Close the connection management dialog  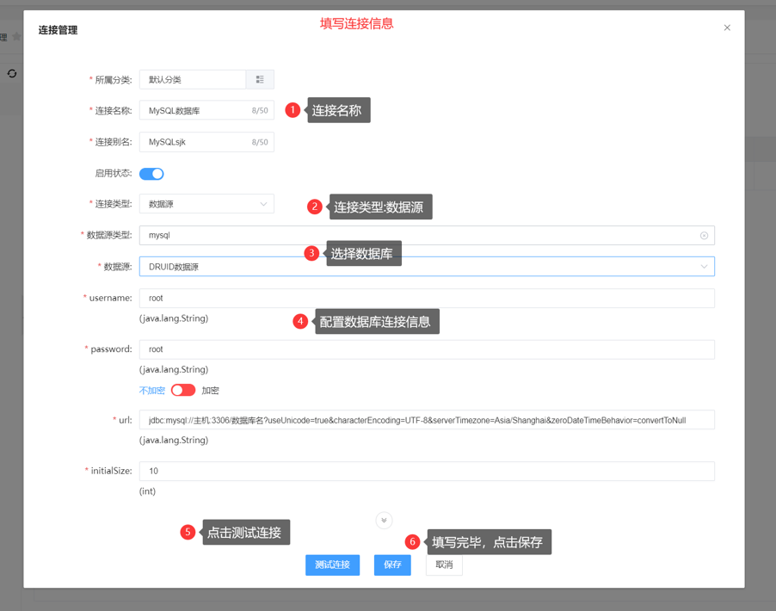tap(727, 28)
